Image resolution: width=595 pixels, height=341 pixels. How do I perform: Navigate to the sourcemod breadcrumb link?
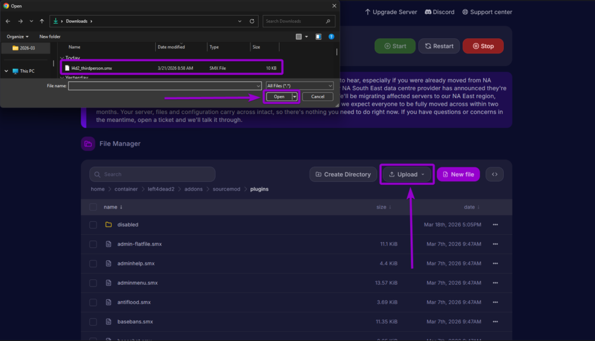[226, 189]
